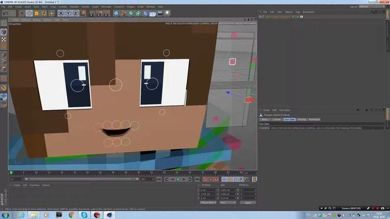
Task: Go to start of animation
Action: click(159, 179)
